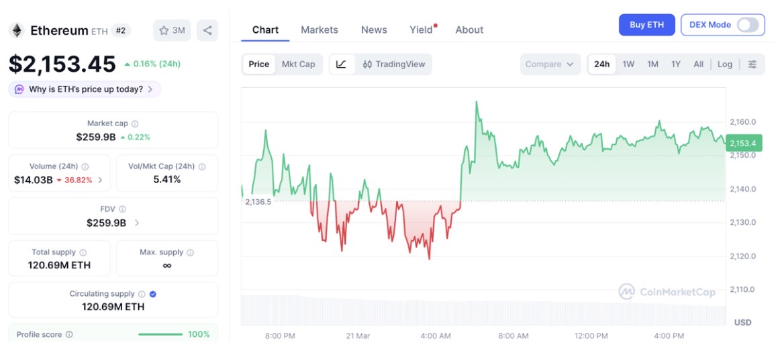
Task: Open the Markets tab
Action: pyautogui.click(x=320, y=30)
